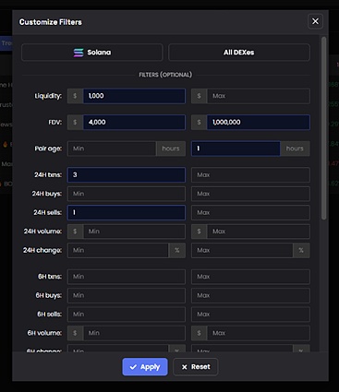Click the Liquidity label
Screen dimensions: 339x392
click(x=48, y=96)
